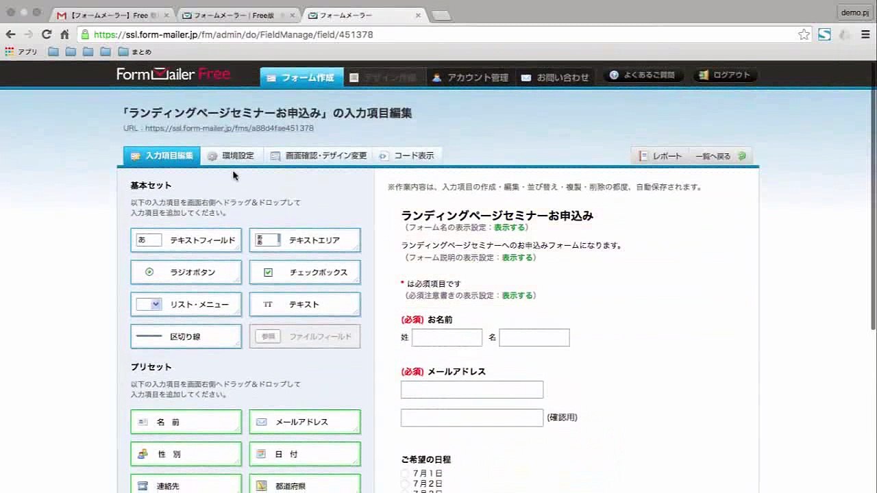This screenshot has width=877, height=493.
Task: Click the blue S extension icon
Action: click(x=824, y=34)
